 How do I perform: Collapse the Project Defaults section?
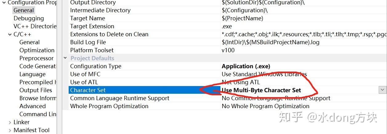coord(65,58)
